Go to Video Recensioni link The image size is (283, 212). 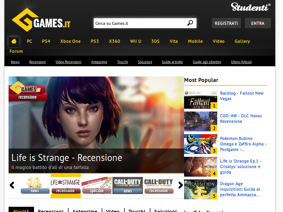(69, 62)
